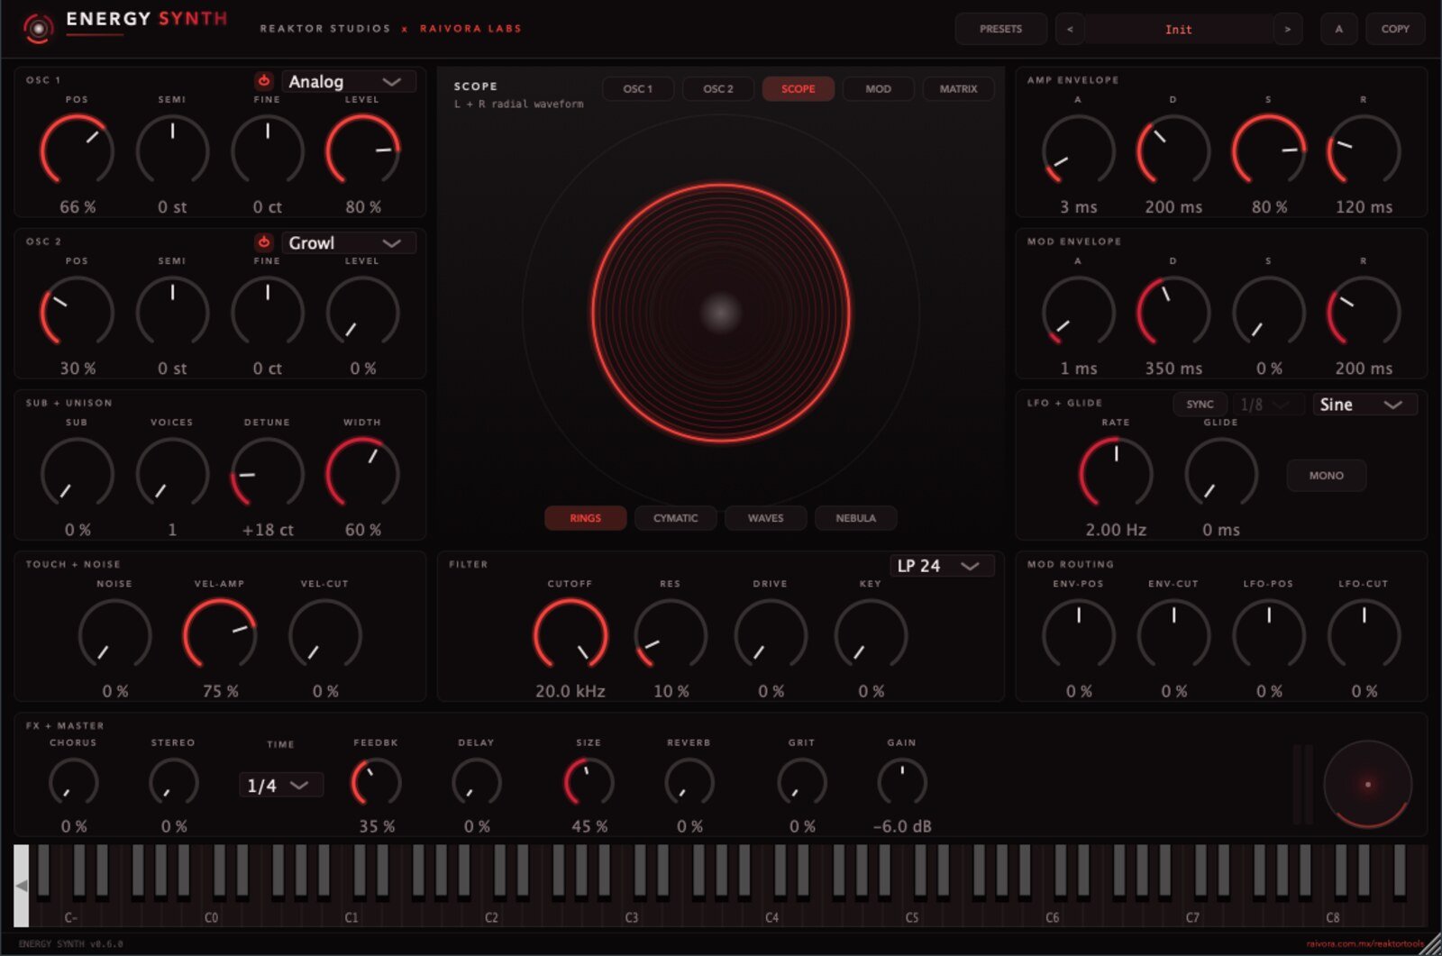The height and width of the screenshot is (956, 1442).
Task: Open LFO shape dropdown showing Sine
Action: coord(1364,405)
